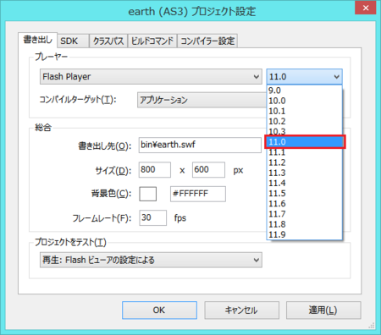Open the コンパイラー設定 tab
This screenshot has width=381, height=335.
pos(207,41)
